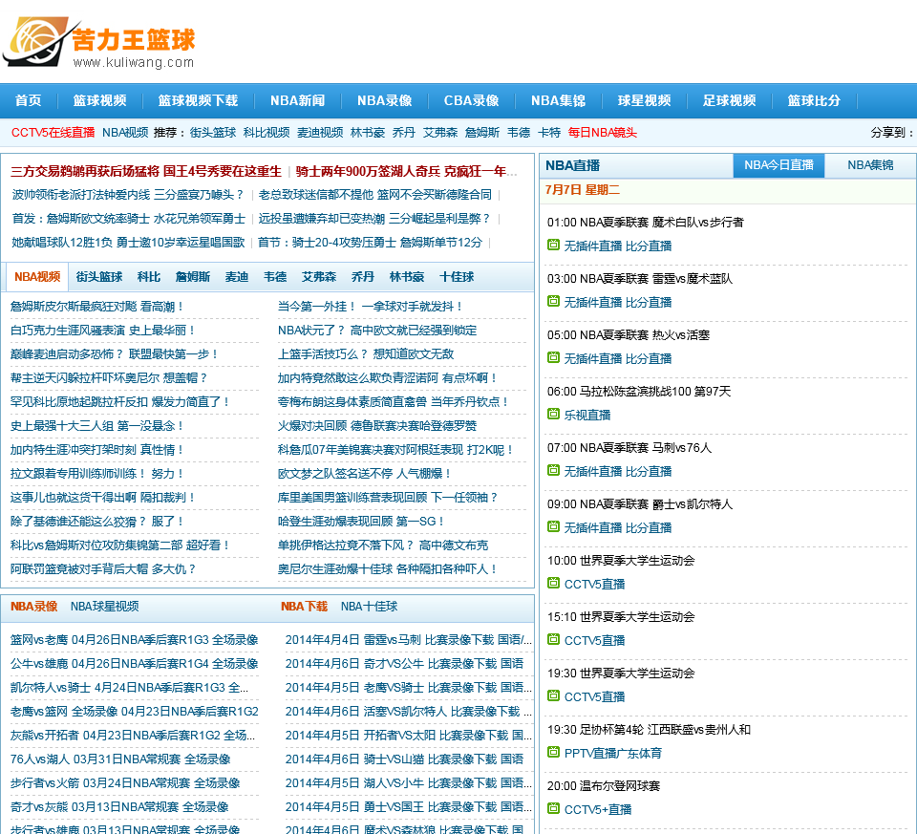Click TV icon beside CCTV5+直播
917x834 pixels.
coord(553,808)
